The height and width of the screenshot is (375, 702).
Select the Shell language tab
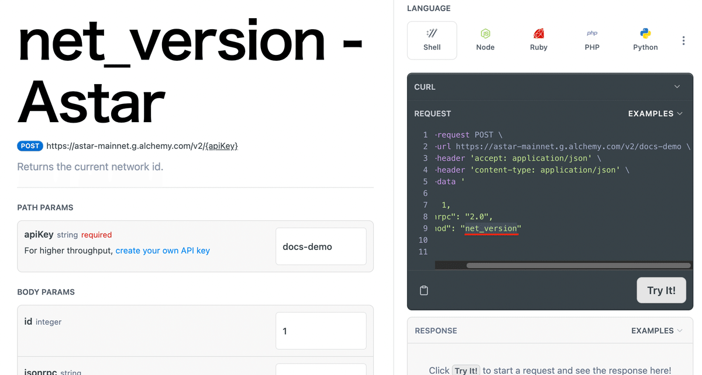tap(432, 40)
